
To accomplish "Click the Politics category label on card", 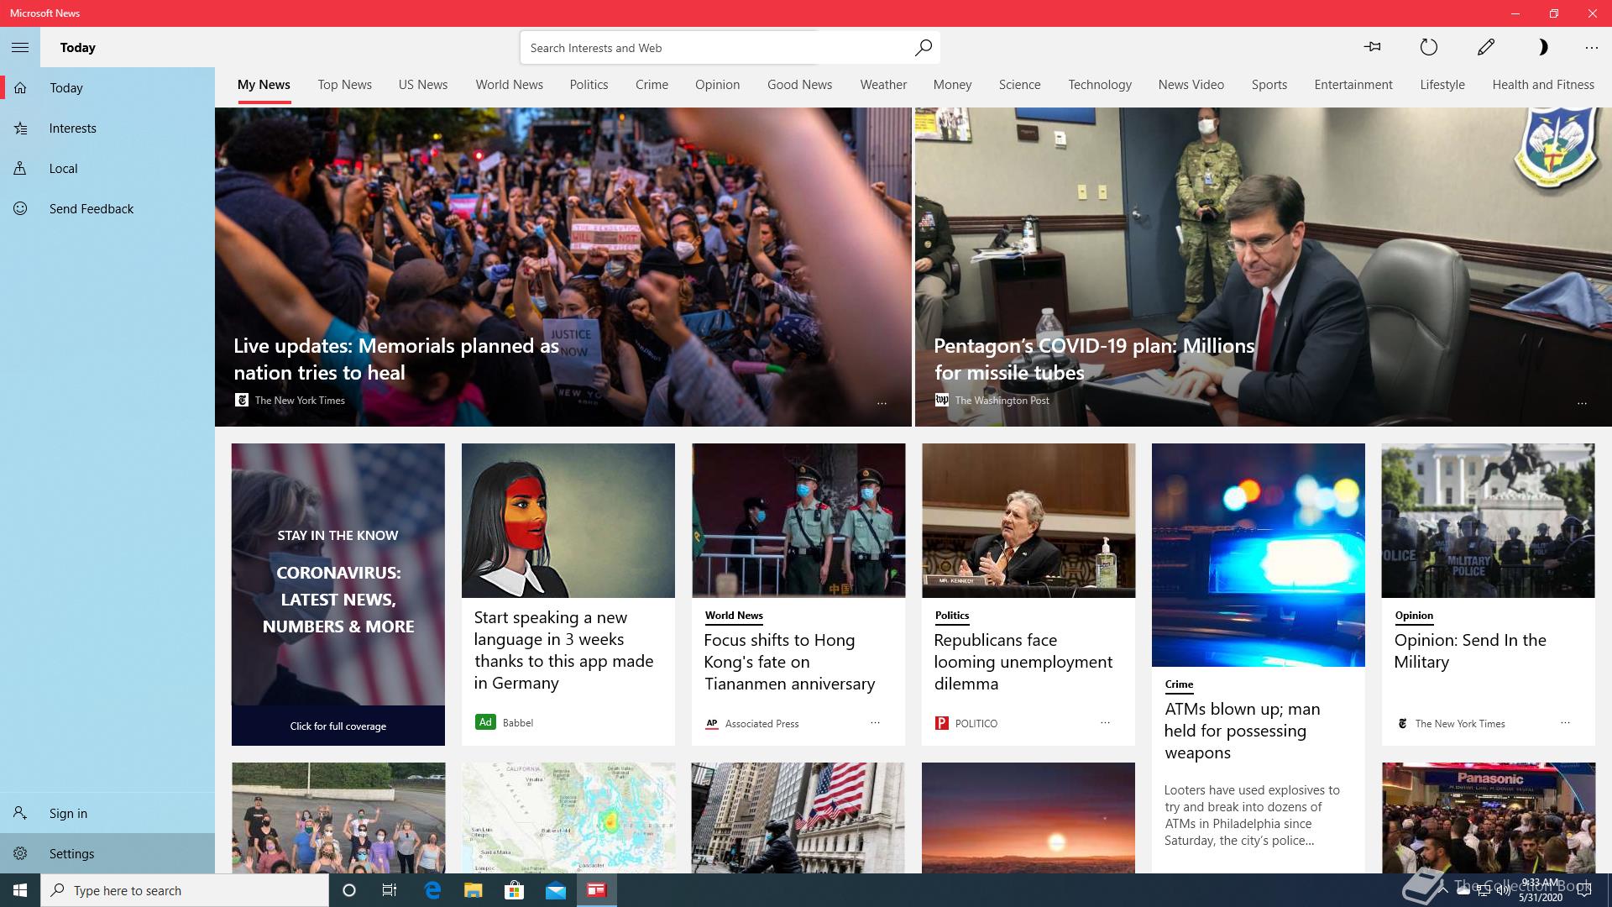I will point(952,616).
